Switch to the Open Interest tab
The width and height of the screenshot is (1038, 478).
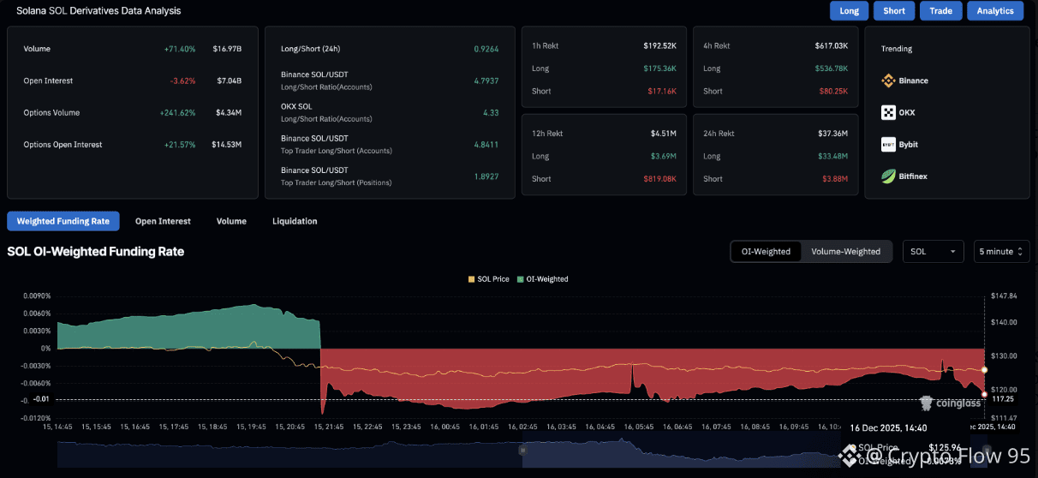(x=163, y=221)
